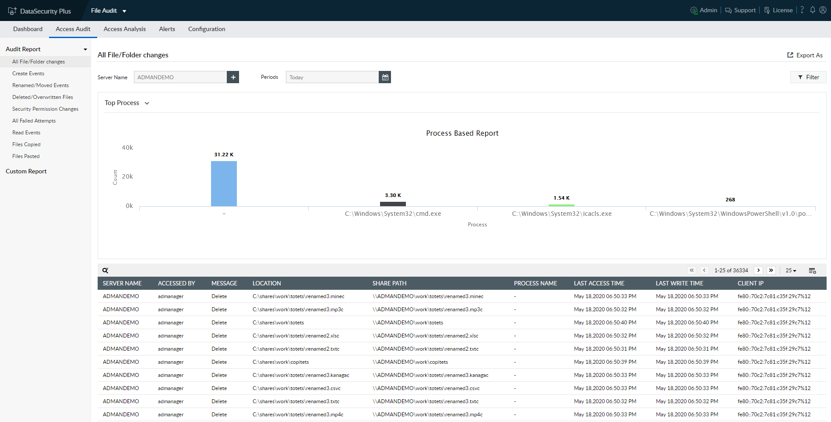Viewport: 831px width, 422px height.
Task: Go to the next results page
Action: point(759,271)
